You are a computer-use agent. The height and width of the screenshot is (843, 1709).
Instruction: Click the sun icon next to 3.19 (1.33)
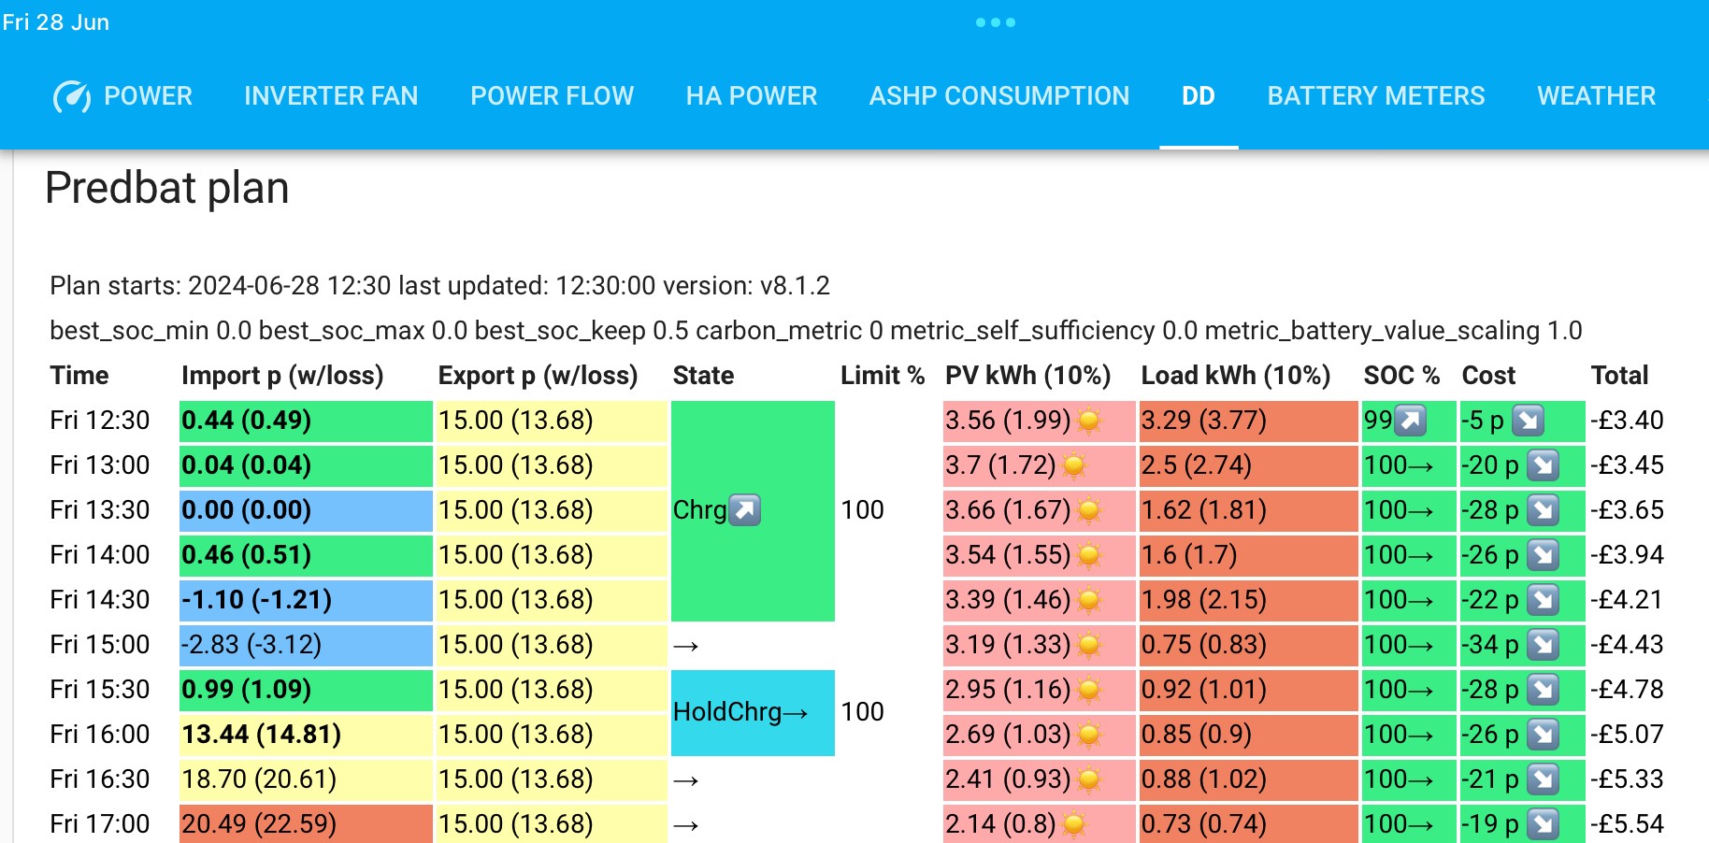pyautogui.click(x=1088, y=645)
